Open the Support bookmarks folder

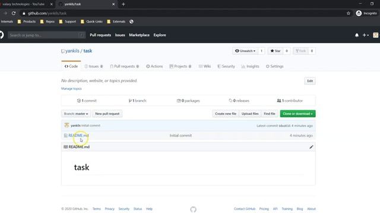pyautogui.click(x=68, y=21)
